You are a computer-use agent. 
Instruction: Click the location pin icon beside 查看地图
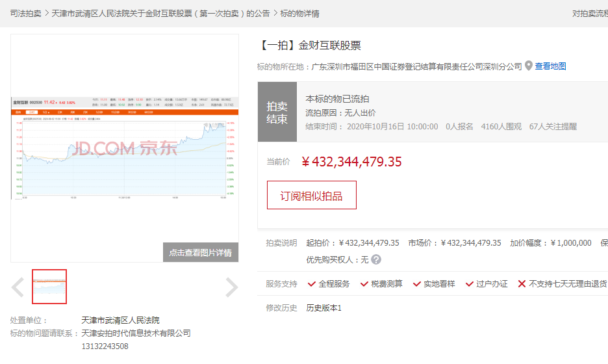[x=528, y=66]
